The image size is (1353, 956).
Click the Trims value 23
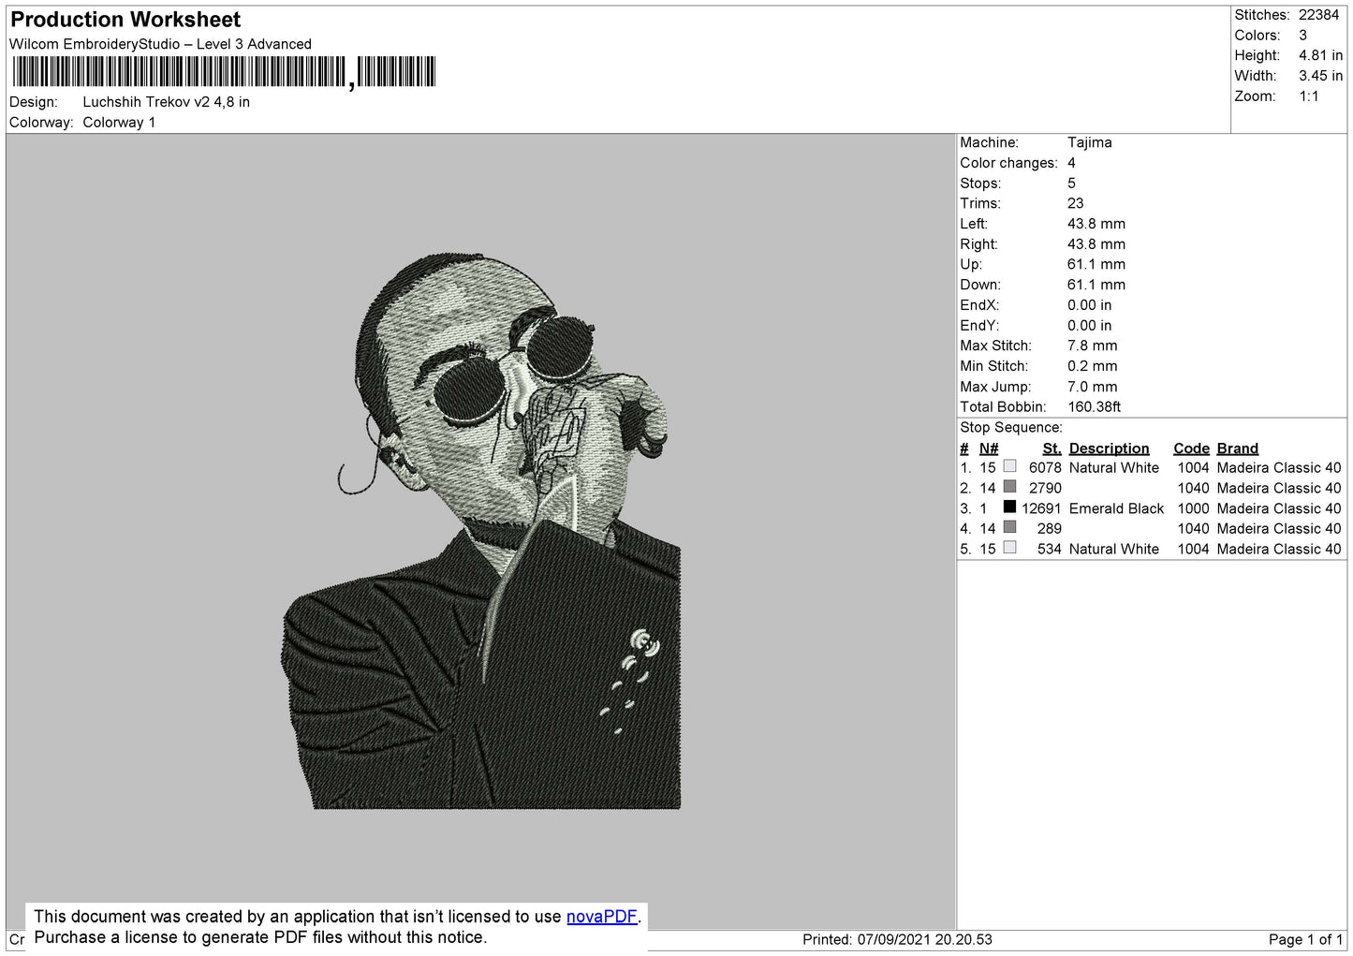click(x=1076, y=203)
